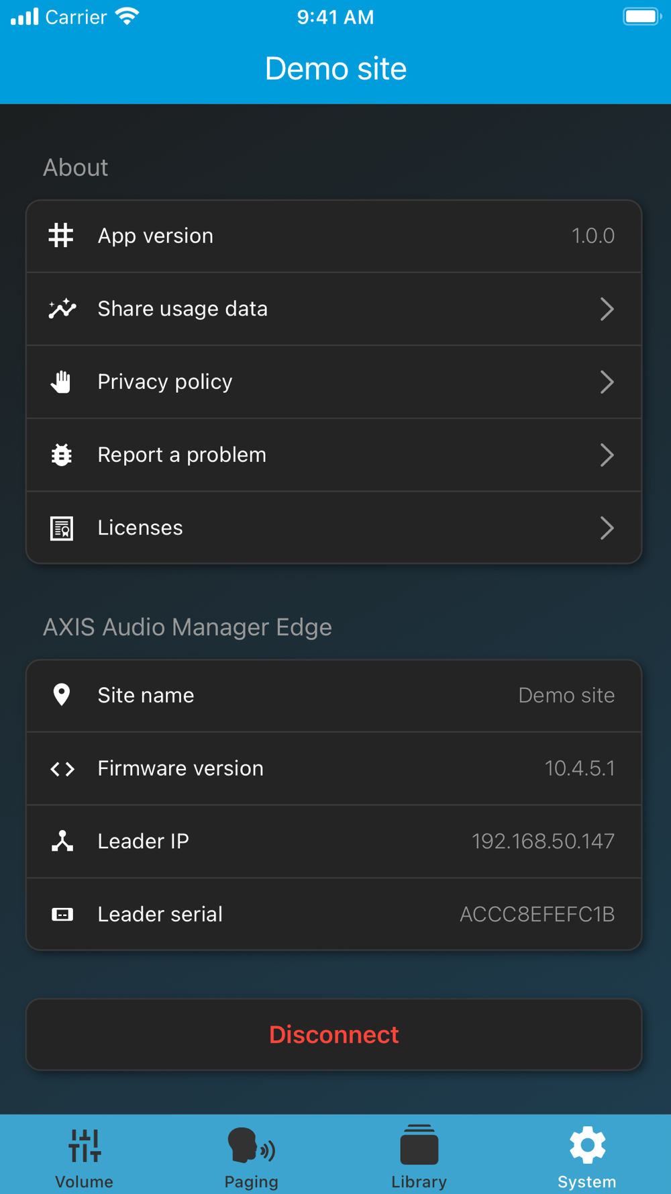The height and width of the screenshot is (1194, 671).
Task: Tap the serial card icon beside Leader serial
Action: tap(62, 915)
